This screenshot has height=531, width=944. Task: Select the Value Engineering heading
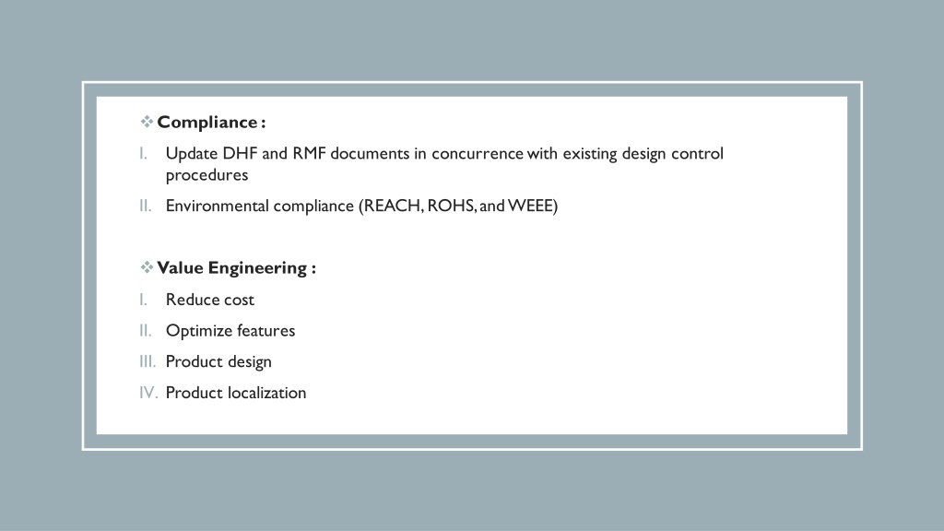[x=237, y=268]
